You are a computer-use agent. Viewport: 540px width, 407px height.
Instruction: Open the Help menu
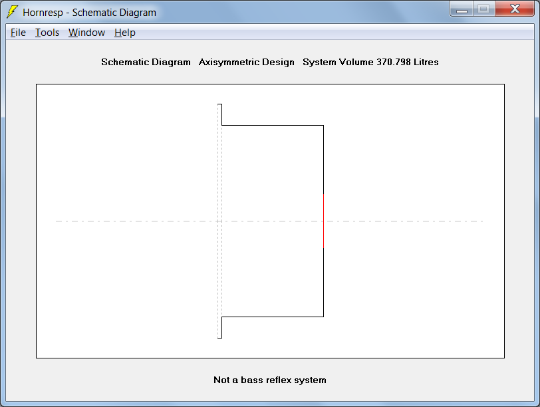pyautogui.click(x=124, y=33)
